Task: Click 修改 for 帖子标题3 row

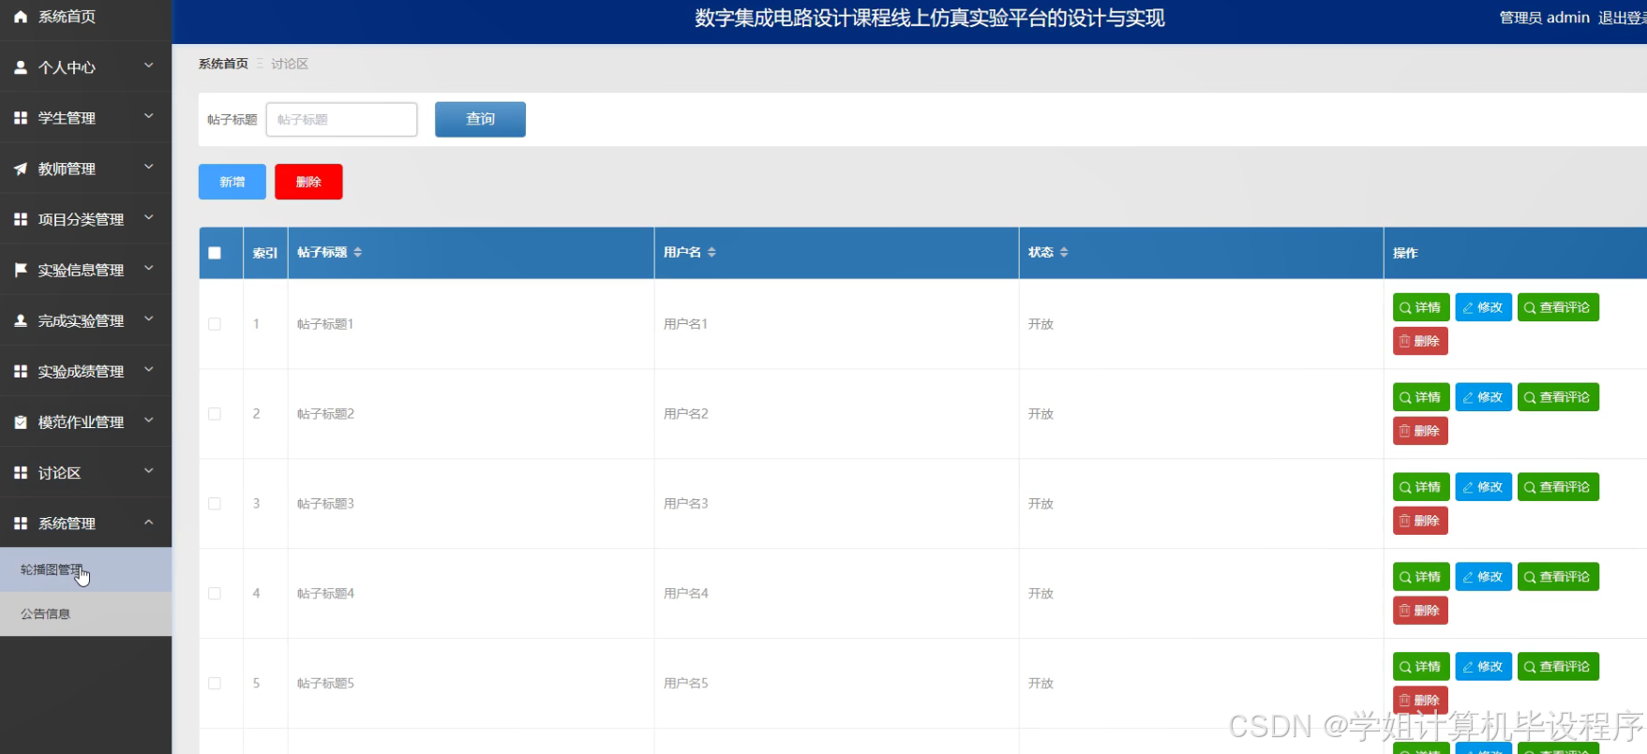Action: 1483,487
